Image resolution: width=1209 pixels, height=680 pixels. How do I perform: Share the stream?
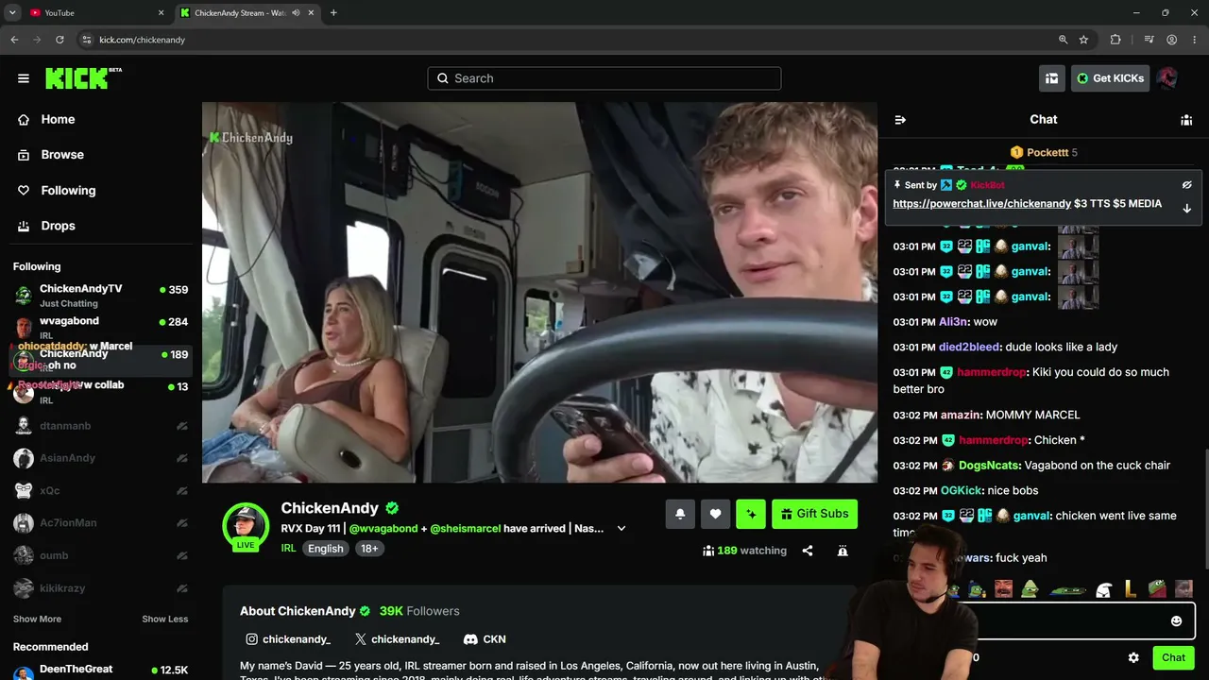tap(808, 551)
